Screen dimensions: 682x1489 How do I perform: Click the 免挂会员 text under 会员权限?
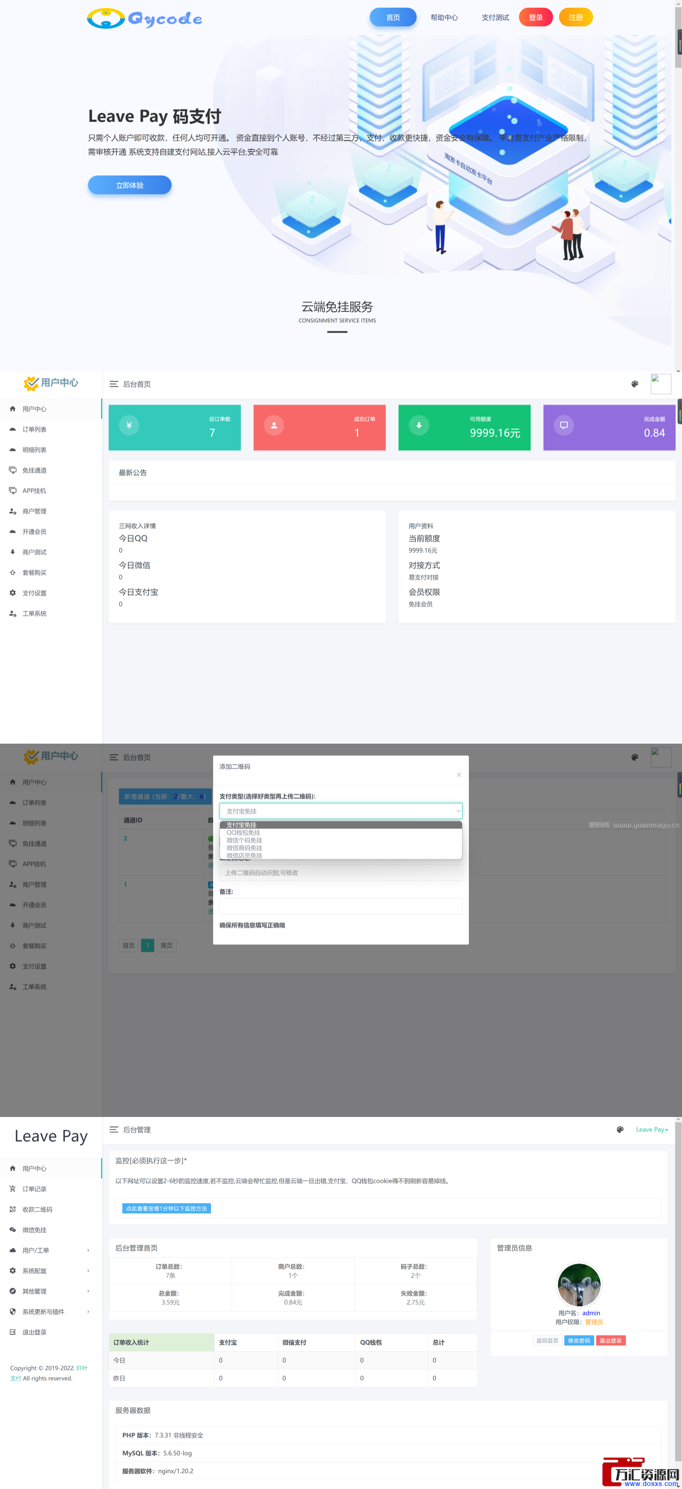click(x=421, y=604)
